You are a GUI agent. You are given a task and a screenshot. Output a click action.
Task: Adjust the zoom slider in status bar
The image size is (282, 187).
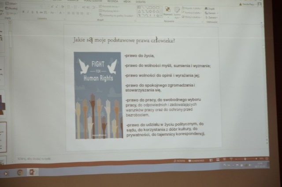(245, 159)
